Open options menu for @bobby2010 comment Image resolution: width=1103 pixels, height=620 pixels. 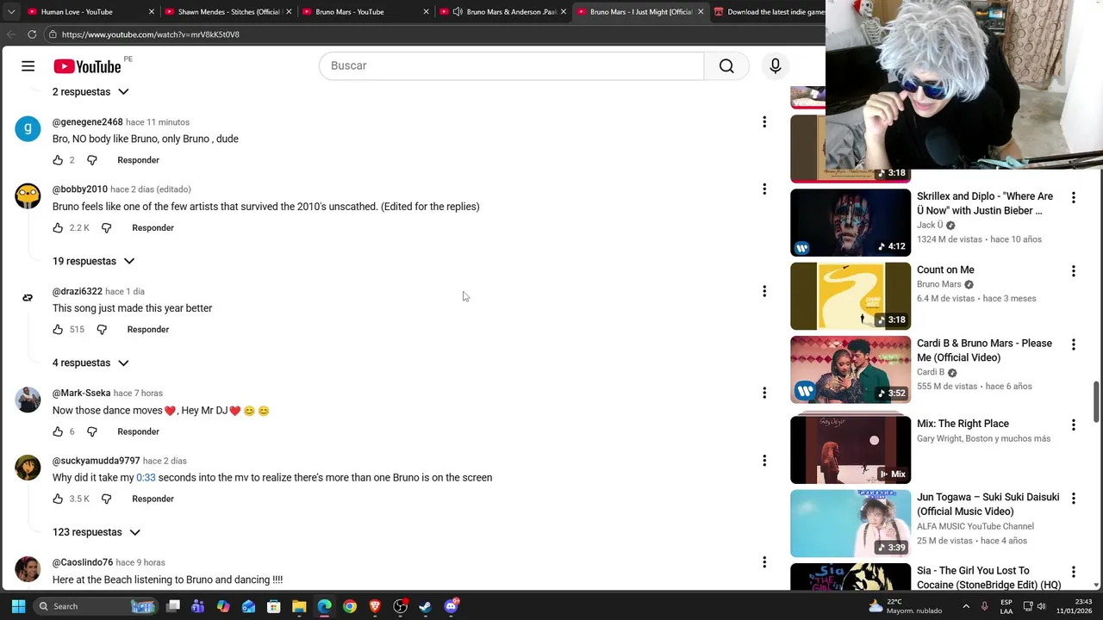click(763, 189)
